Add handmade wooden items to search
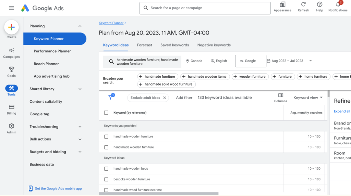The height and width of the screenshot is (196, 351). 205,77
